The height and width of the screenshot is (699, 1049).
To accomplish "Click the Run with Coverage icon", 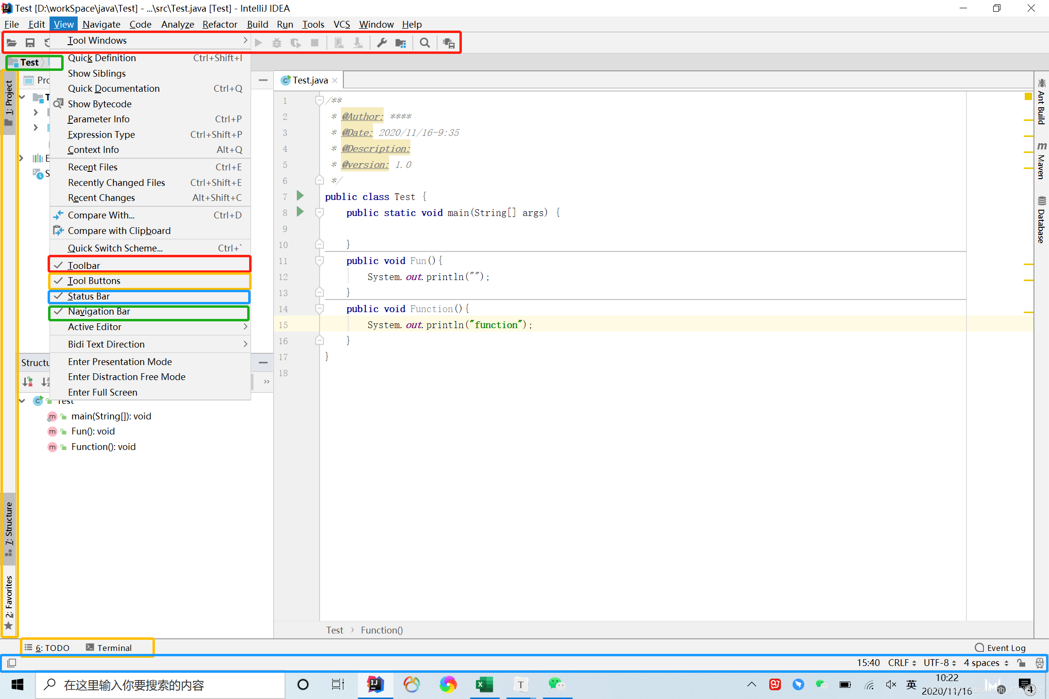I will 295,43.
